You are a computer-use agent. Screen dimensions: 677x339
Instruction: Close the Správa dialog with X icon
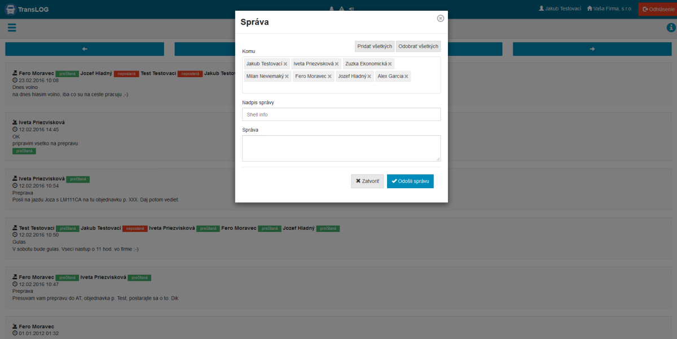441,18
